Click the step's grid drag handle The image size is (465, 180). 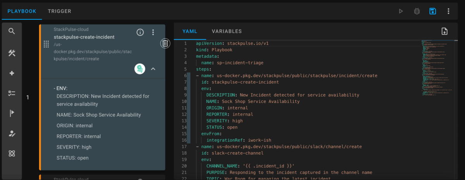pos(46,44)
